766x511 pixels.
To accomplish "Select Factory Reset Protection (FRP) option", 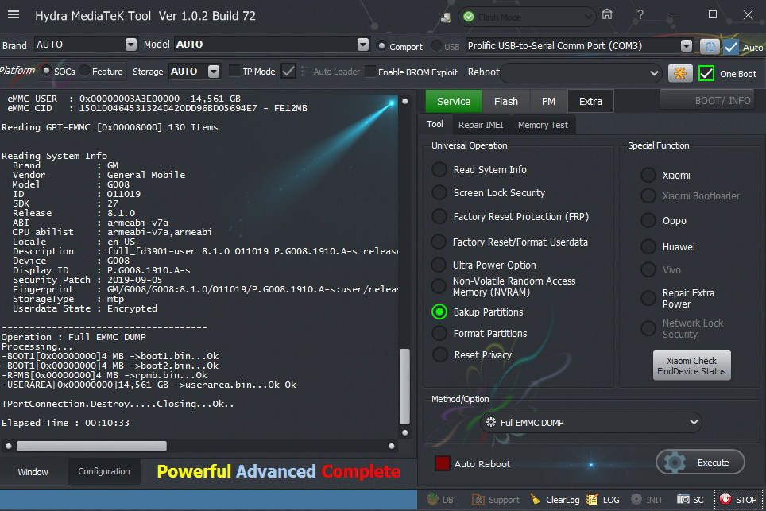I will click(439, 217).
